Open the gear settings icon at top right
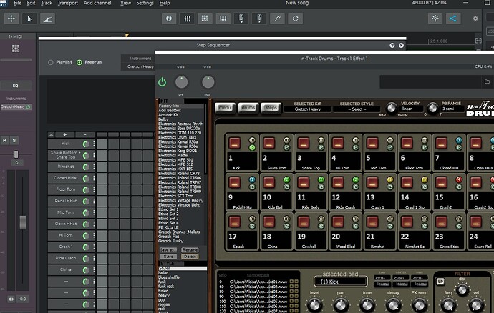The width and height of the screenshot is (494, 313). pyautogui.click(x=475, y=19)
